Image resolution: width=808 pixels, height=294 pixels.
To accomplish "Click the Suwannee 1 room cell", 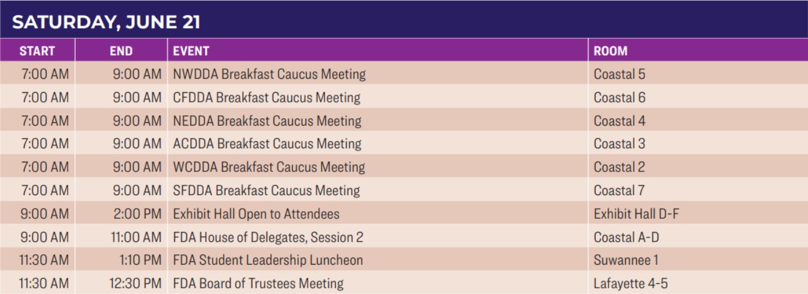I will tap(626, 260).
